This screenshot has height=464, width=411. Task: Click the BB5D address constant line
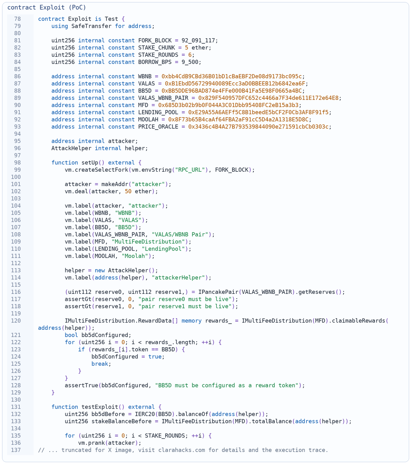[x=178, y=91]
